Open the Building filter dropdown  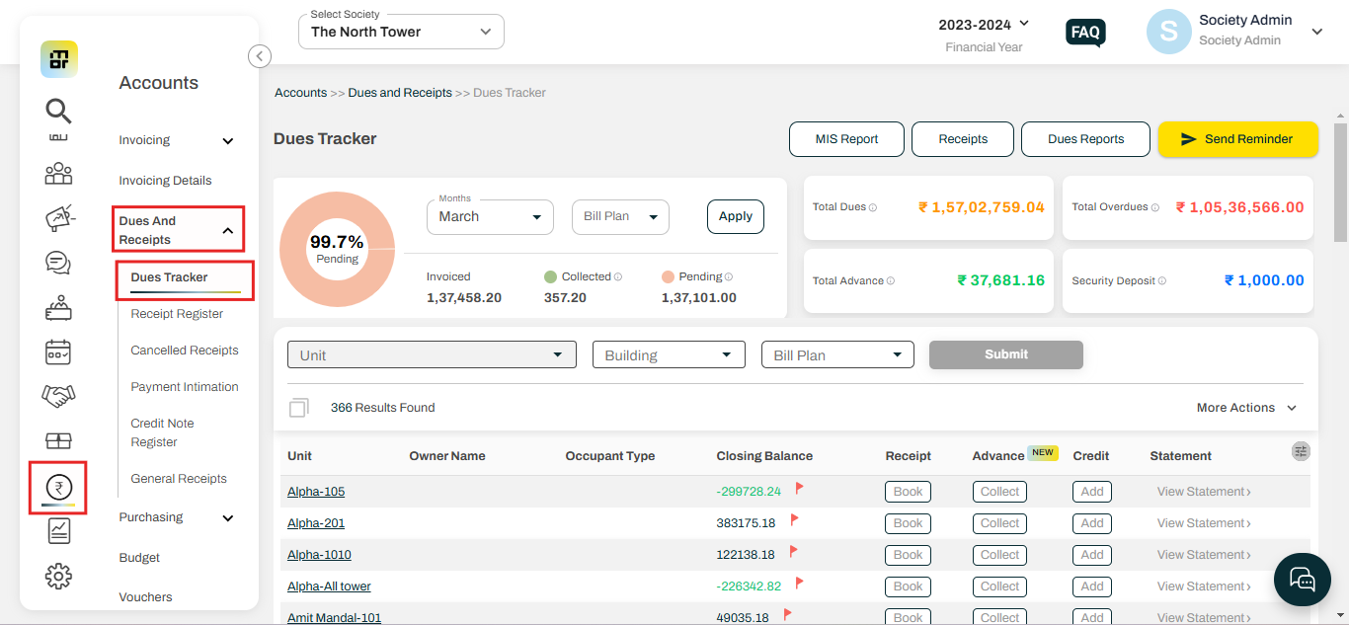point(669,355)
